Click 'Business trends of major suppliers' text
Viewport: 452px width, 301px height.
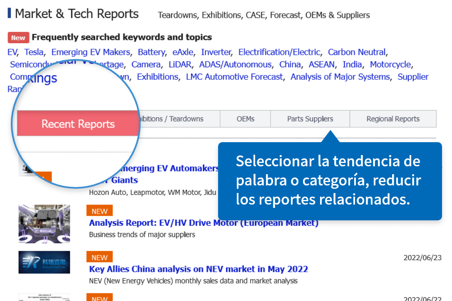142,235
